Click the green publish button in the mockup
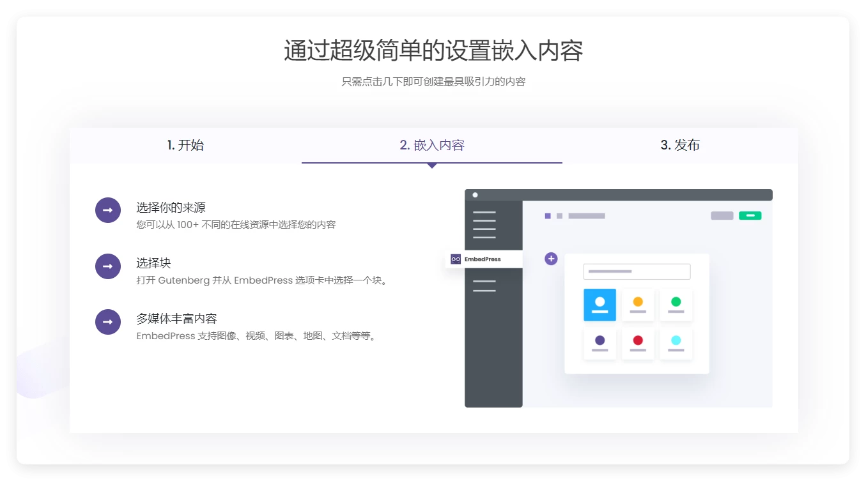Viewport: 866px width, 481px height. [x=750, y=215]
